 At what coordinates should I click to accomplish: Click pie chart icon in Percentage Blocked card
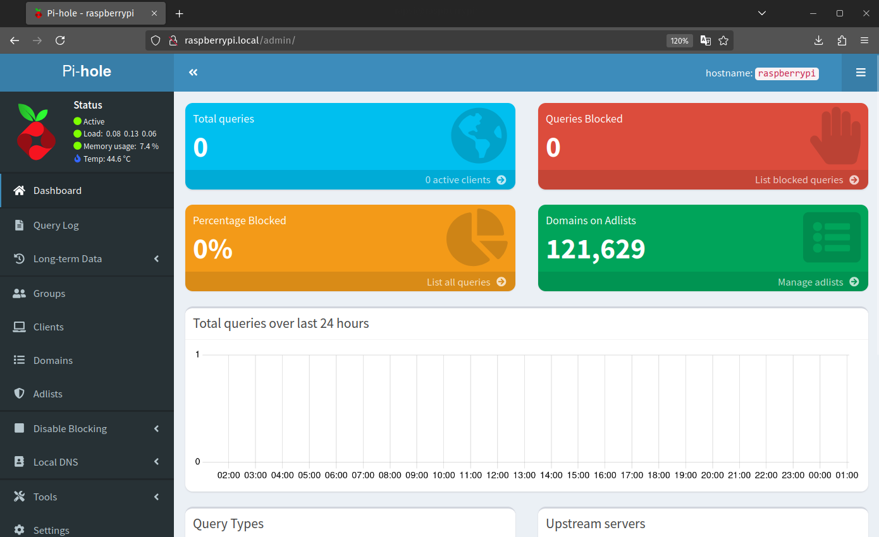477,238
